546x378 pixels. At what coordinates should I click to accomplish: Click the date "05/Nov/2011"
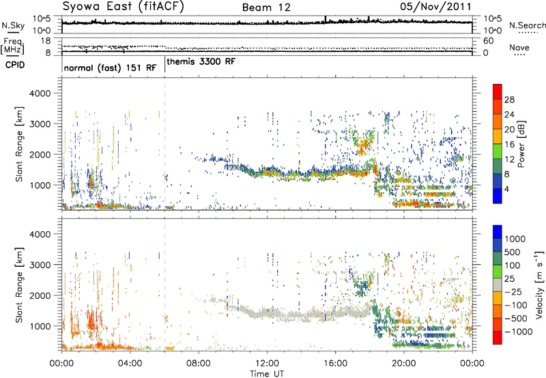tap(435, 6)
